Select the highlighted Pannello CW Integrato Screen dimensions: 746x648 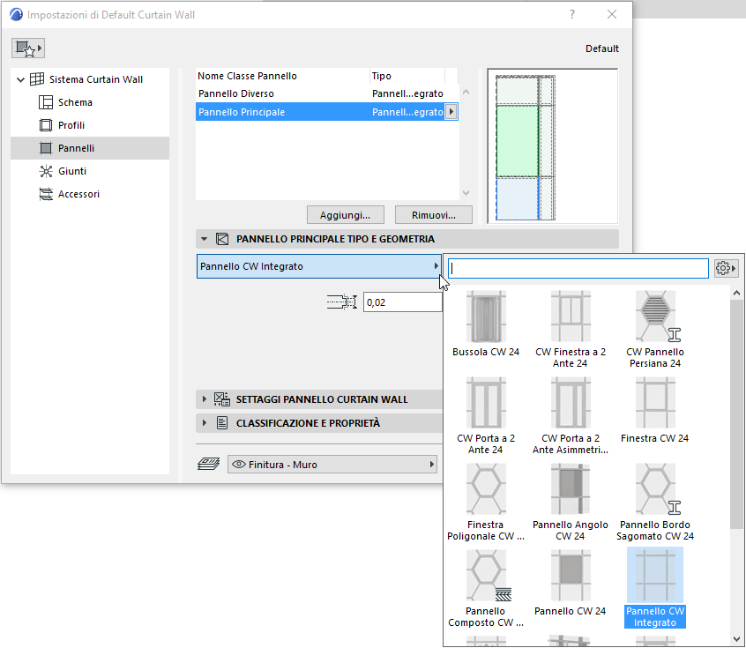tap(655, 588)
